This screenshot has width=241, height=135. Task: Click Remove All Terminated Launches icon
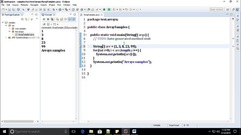[x=52, y=19]
